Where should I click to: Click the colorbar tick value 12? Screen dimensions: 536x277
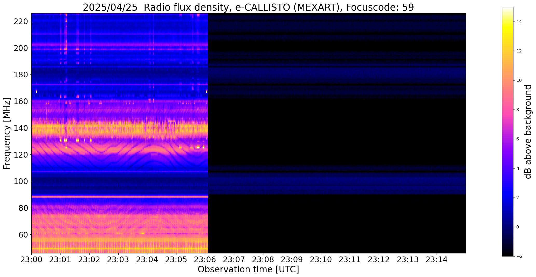point(519,51)
